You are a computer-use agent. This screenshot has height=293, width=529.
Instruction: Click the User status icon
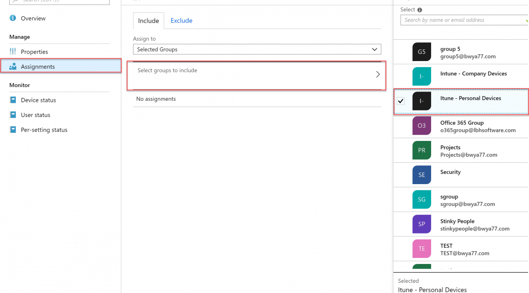13,114
